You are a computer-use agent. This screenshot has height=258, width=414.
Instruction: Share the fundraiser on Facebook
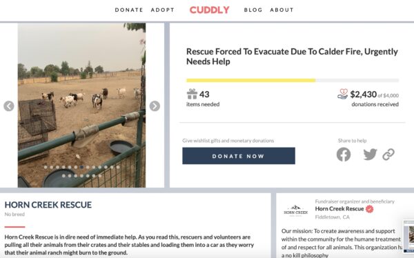(344, 155)
